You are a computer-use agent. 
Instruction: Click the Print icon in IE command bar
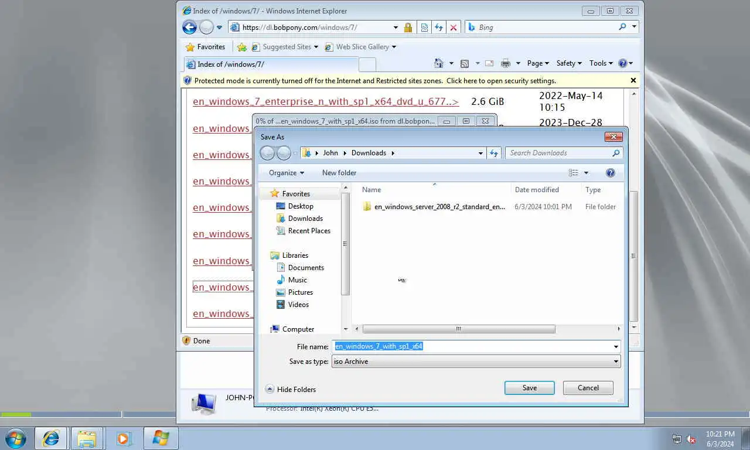[x=506, y=63]
